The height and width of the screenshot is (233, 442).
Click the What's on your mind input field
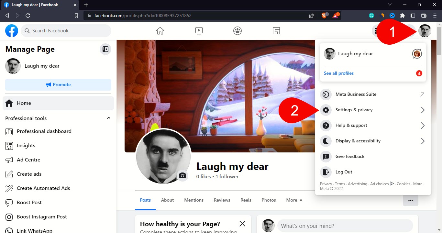[345, 226]
